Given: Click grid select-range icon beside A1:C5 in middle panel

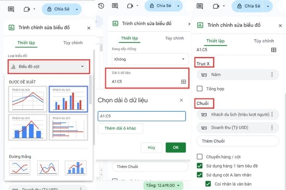Looking at the screenshot, I should click(183, 82).
